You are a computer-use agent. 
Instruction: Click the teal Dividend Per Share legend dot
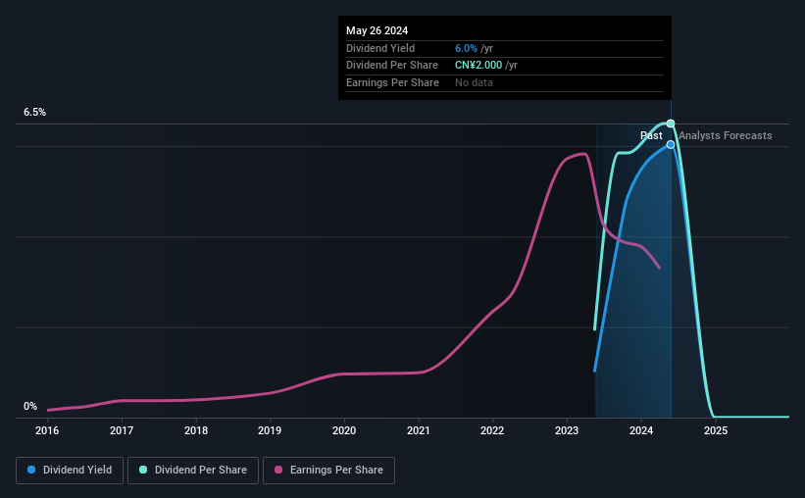pyautogui.click(x=143, y=470)
